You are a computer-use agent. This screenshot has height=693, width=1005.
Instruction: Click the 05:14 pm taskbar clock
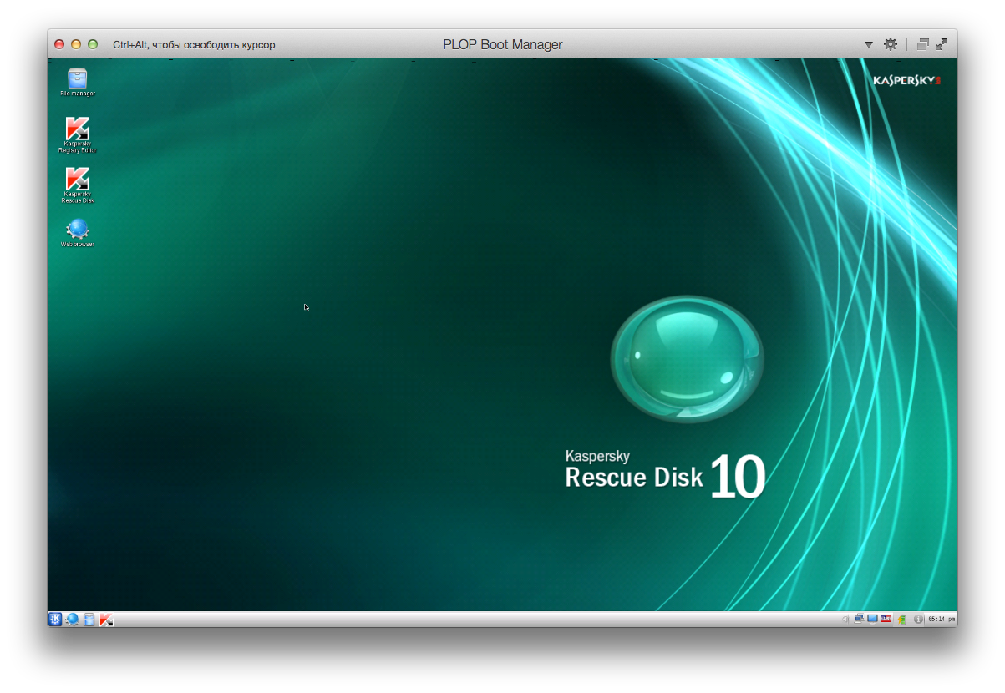[942, 619]
